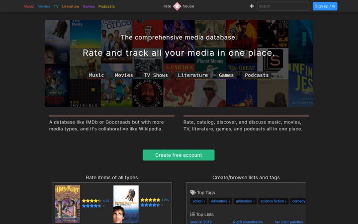Click the Top Tags heading text
The width and height of the screenshot is (358, 224).
point(206,193)
